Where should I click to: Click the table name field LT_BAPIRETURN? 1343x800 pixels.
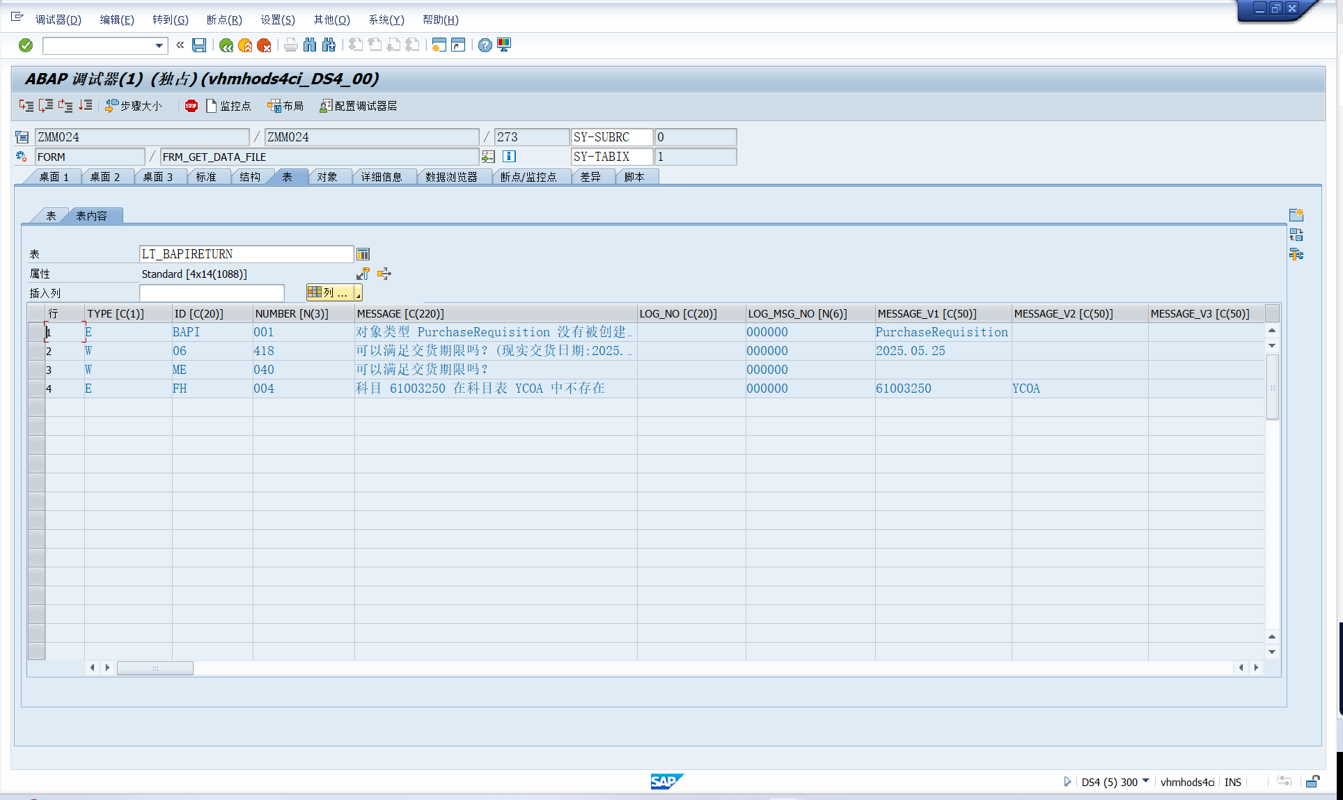tap(246, 254)
